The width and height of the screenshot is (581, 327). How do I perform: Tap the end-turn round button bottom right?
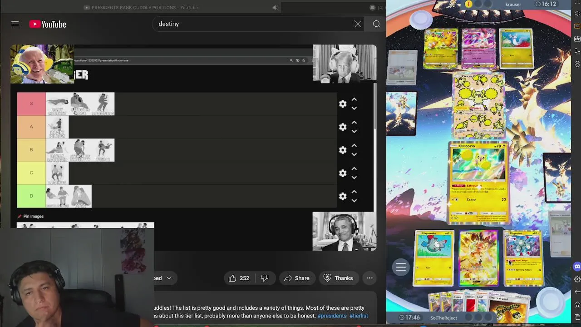click(x=551, y=302)
